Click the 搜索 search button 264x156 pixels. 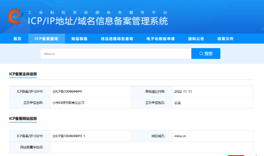pos(206,53)
